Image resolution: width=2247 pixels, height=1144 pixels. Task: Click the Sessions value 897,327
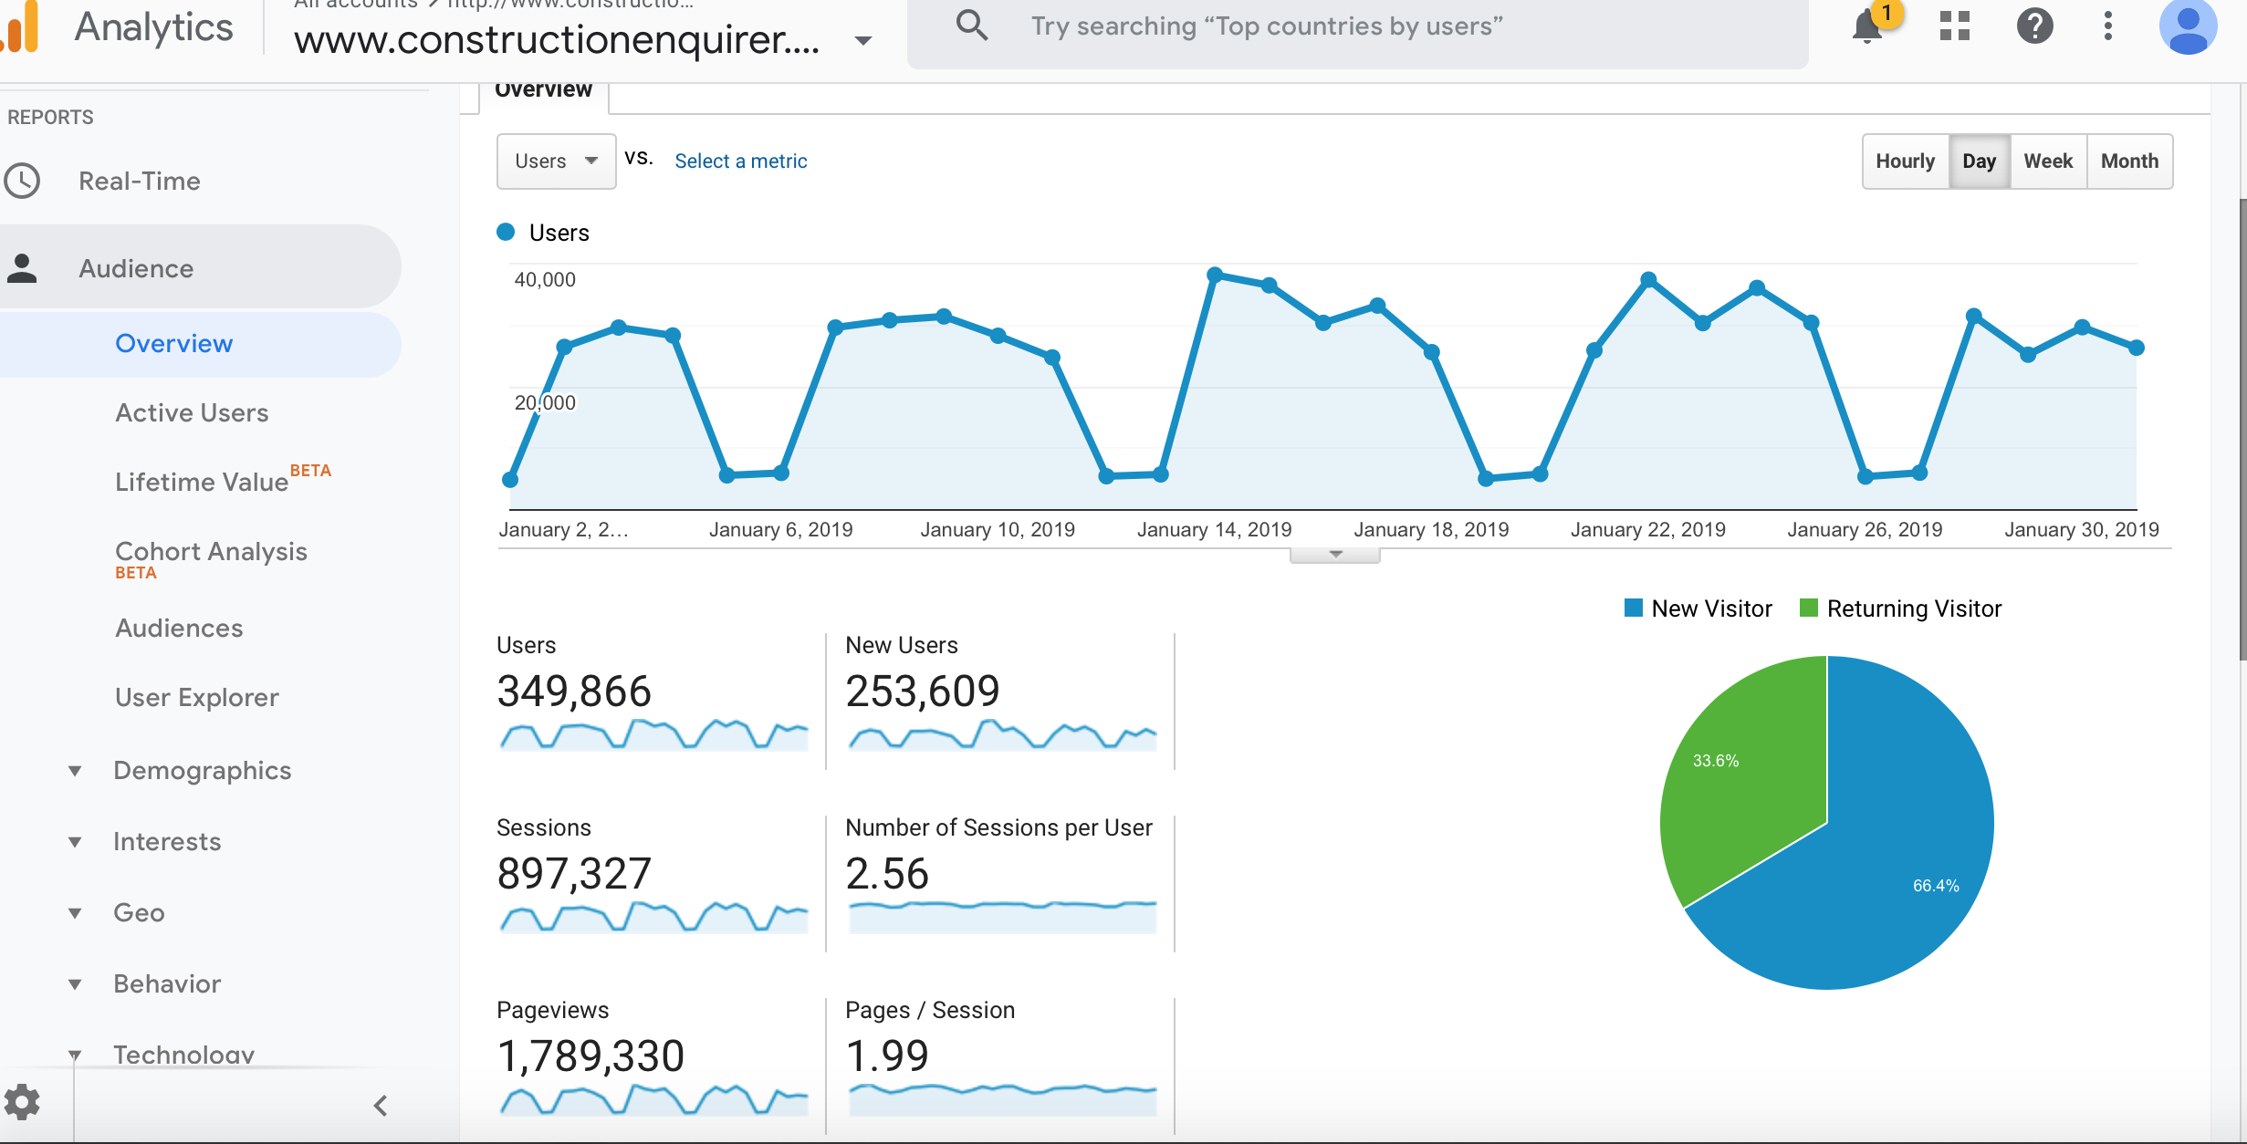click(574, 874)
